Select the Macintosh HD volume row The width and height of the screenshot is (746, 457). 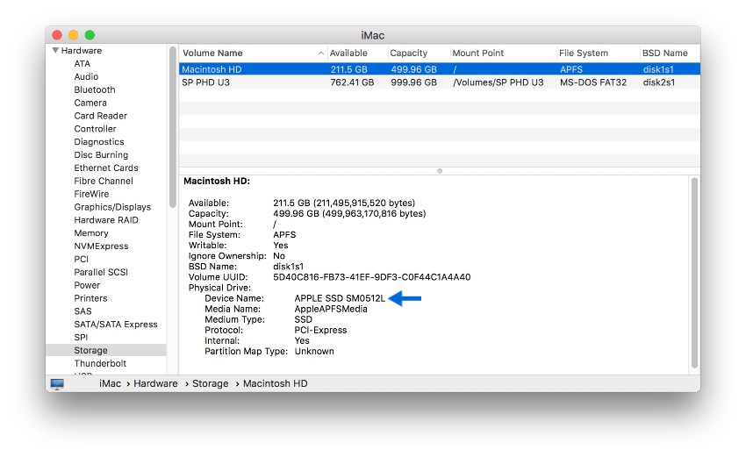[x=440, y=69]
